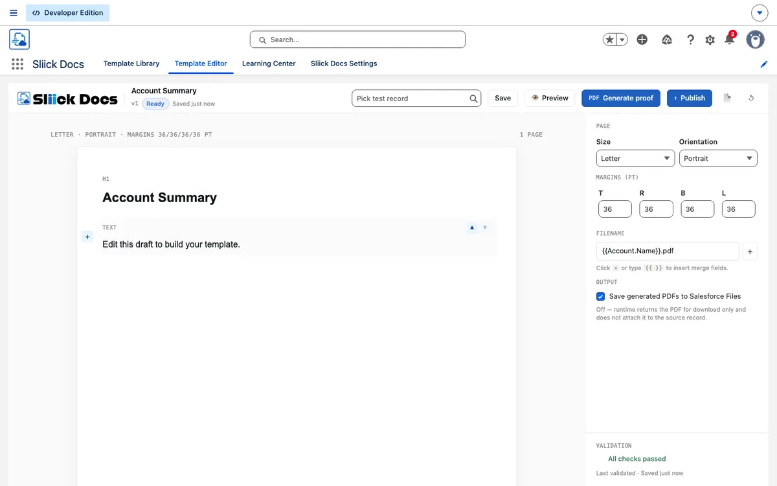
Task: Click the Ready status badge
Action: point(155,104)
